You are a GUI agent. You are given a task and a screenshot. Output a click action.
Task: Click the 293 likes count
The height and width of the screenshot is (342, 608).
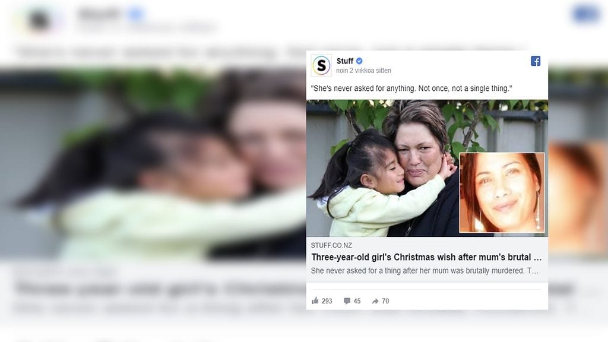[327, 301]
